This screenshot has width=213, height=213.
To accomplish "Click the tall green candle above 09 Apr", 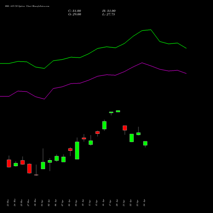I will 77,150.
